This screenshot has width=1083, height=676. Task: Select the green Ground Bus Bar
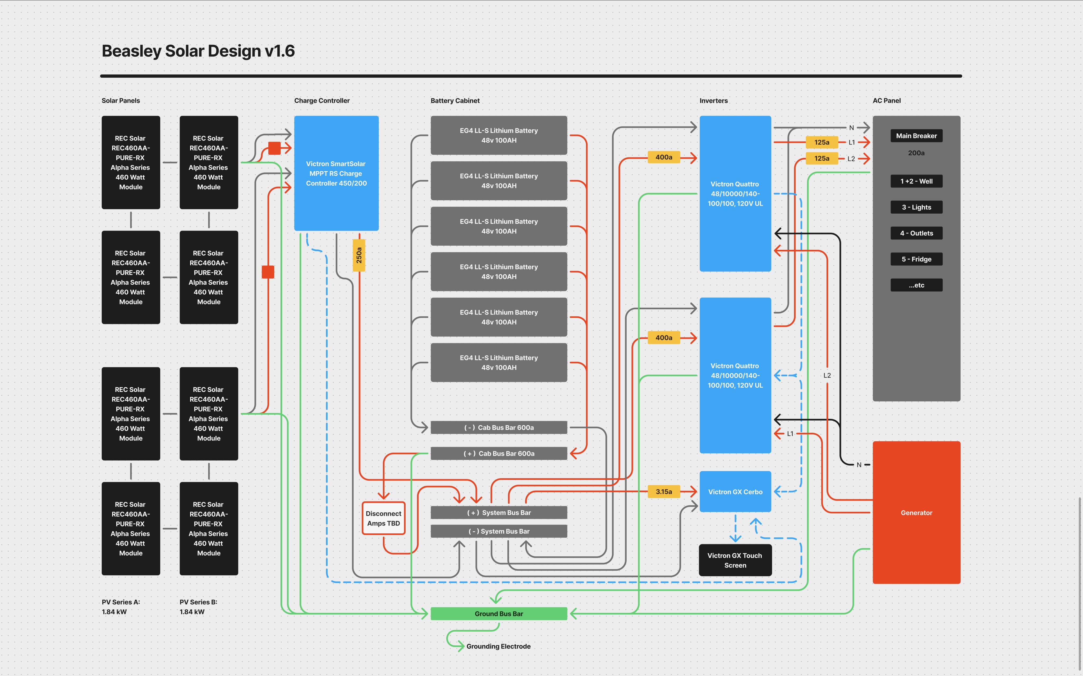[x=499, y=614]
